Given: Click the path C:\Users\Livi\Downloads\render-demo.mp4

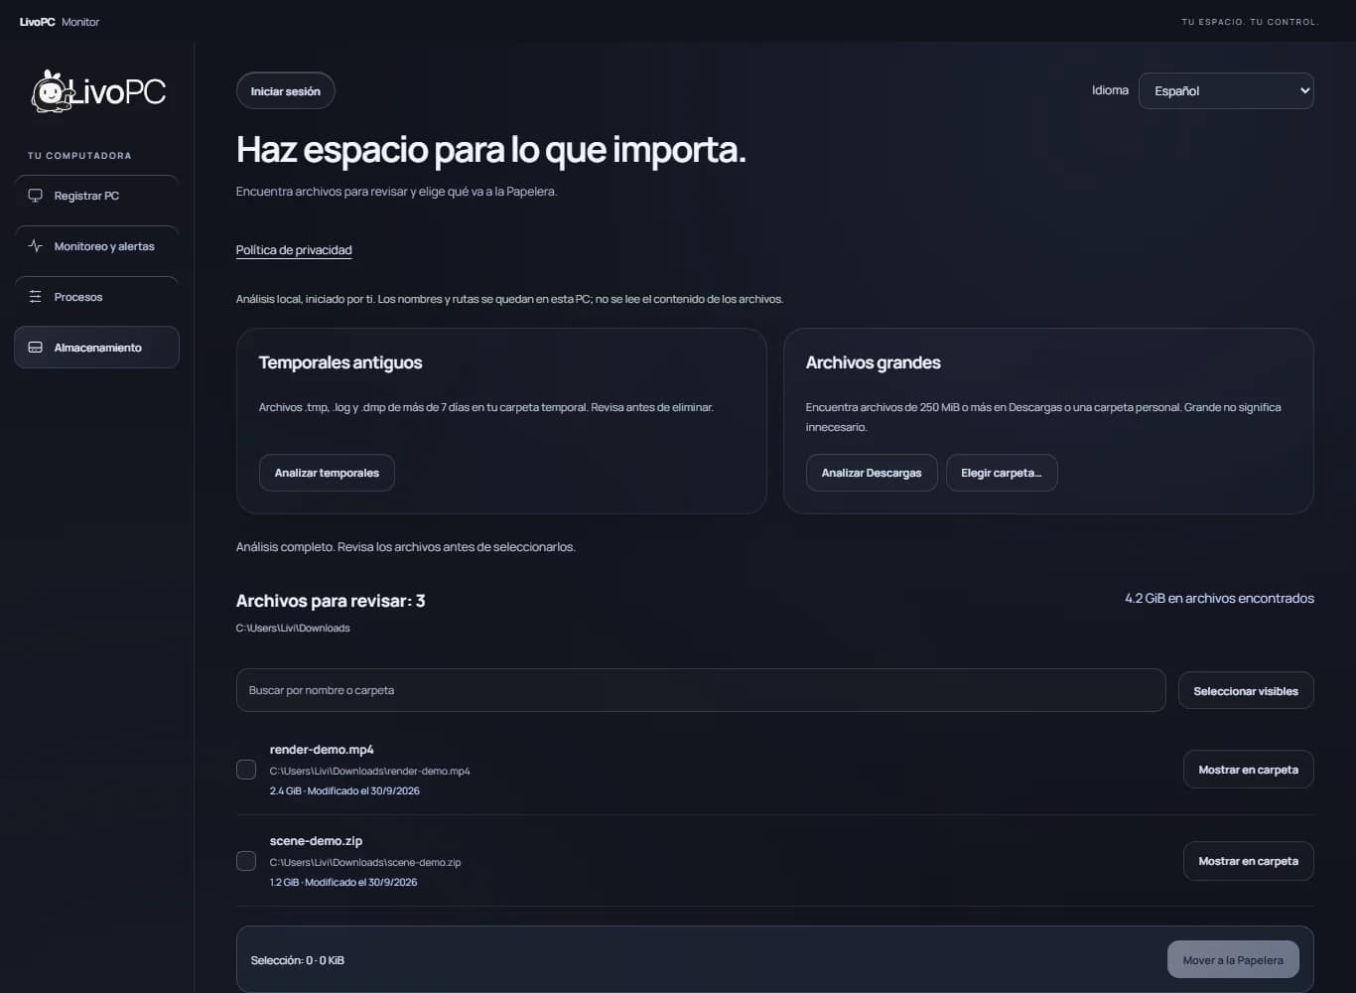Looking at the screenshot, I should tap(370, 772).
